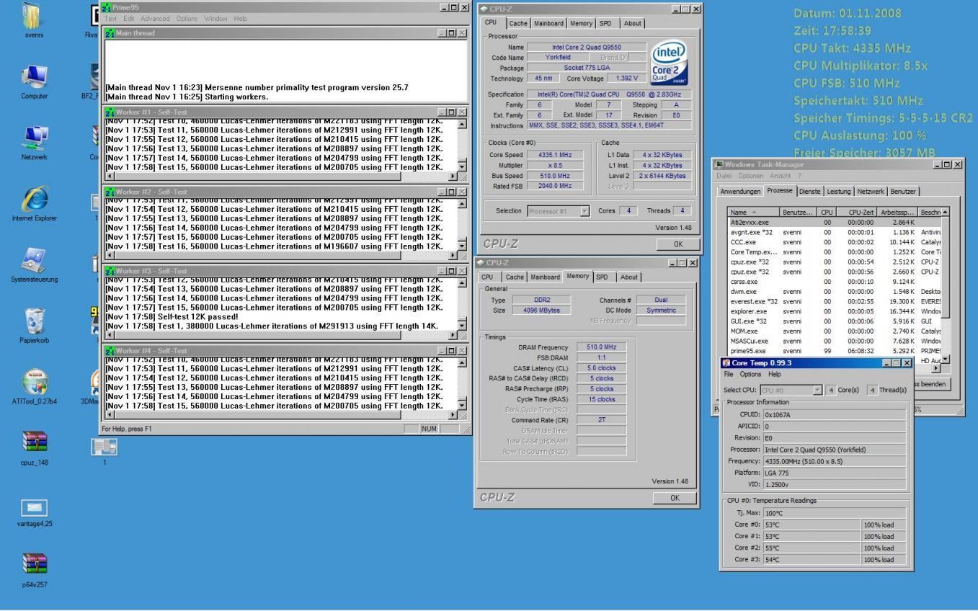The image size is (978, 611).
Task: Open the Systemsteuerung desktop icon
Action: 35,261
